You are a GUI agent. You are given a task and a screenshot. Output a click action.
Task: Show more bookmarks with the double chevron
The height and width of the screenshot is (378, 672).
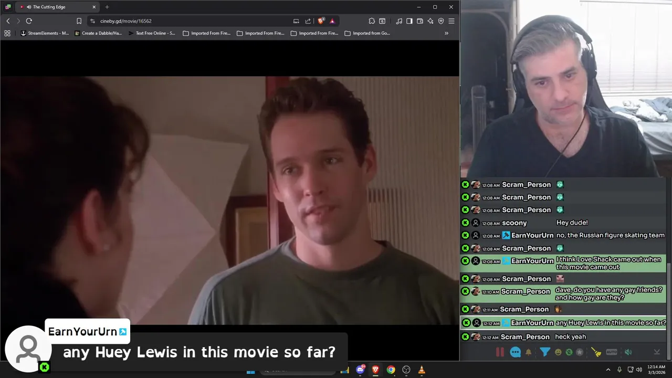pyautogui.click(x=446, y=33)
